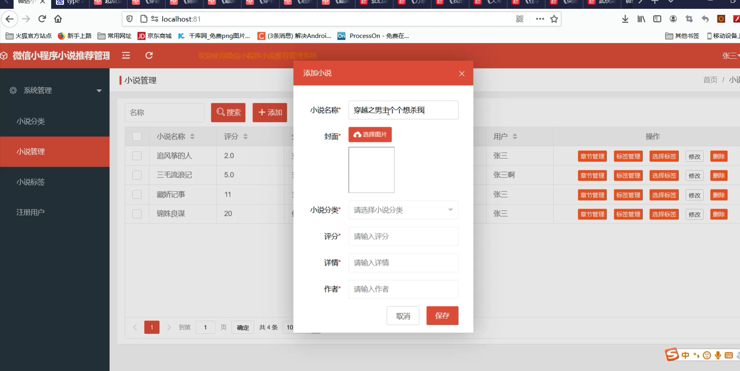The image size is (740, 371).
Task: Focus the jump-to page number input
Action: point(205,327)
